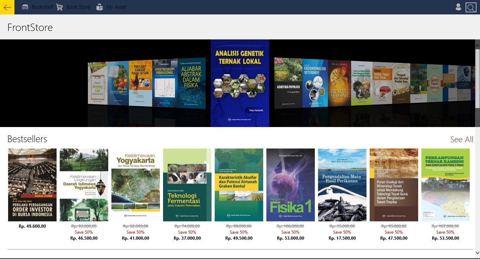Click the vertical scrollbar thumb
The height and width of the screenshot is (259, 480).
pyautogui.click(x=477, y=78)
